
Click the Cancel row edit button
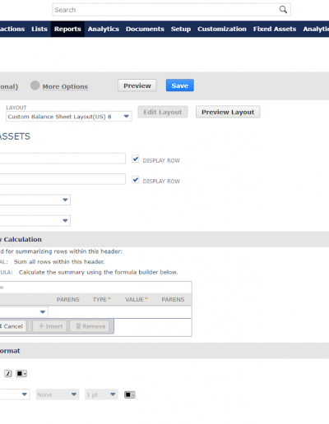pos(12,326)
